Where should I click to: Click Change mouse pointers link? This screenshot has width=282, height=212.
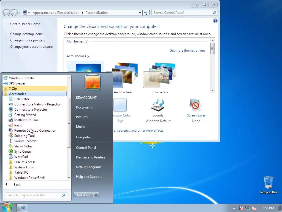pos(28,40)
